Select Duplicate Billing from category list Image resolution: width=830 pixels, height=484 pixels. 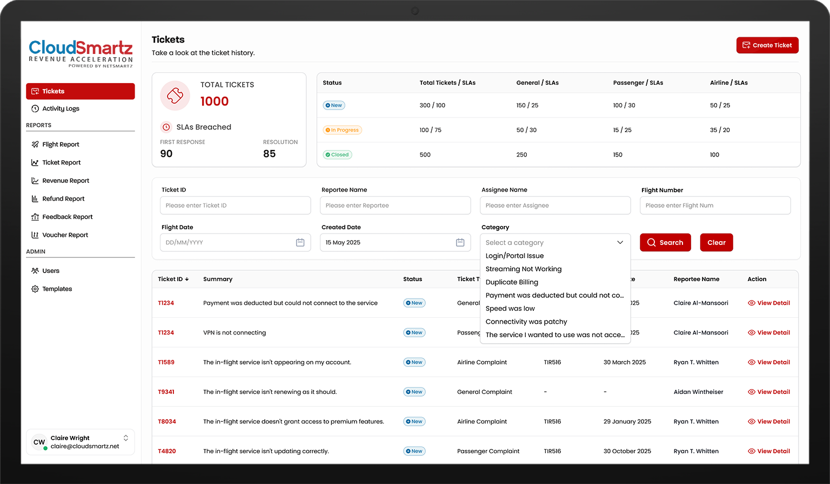511,282
